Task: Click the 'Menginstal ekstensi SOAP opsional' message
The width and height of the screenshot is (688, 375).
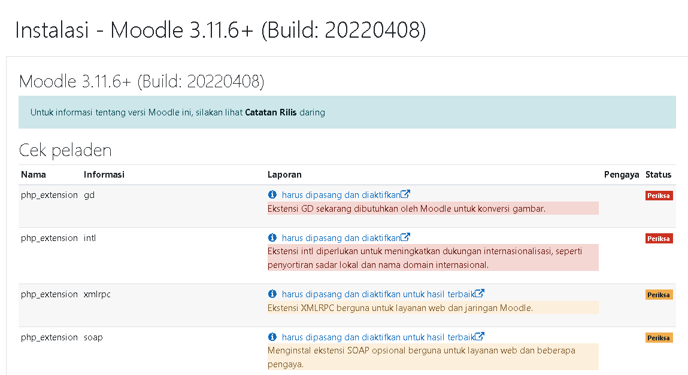Action: (x=433, y=357)
